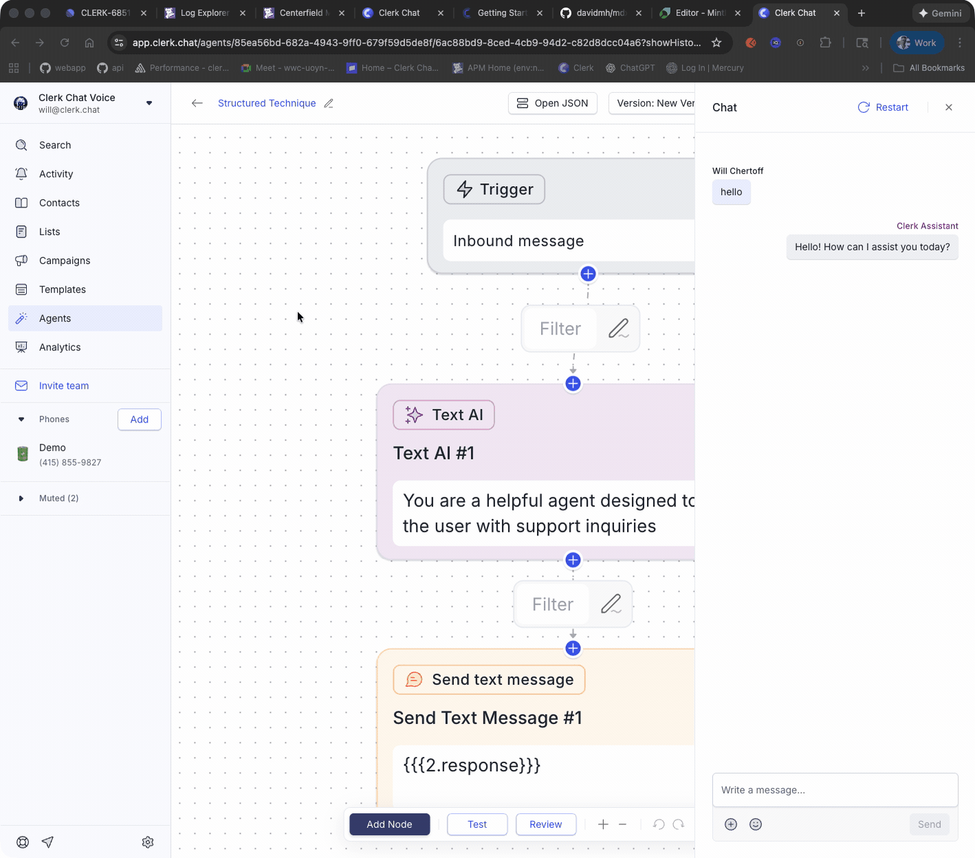Open the Version dropdown
This screenshot has height=858, width=975.
(652, 103)
